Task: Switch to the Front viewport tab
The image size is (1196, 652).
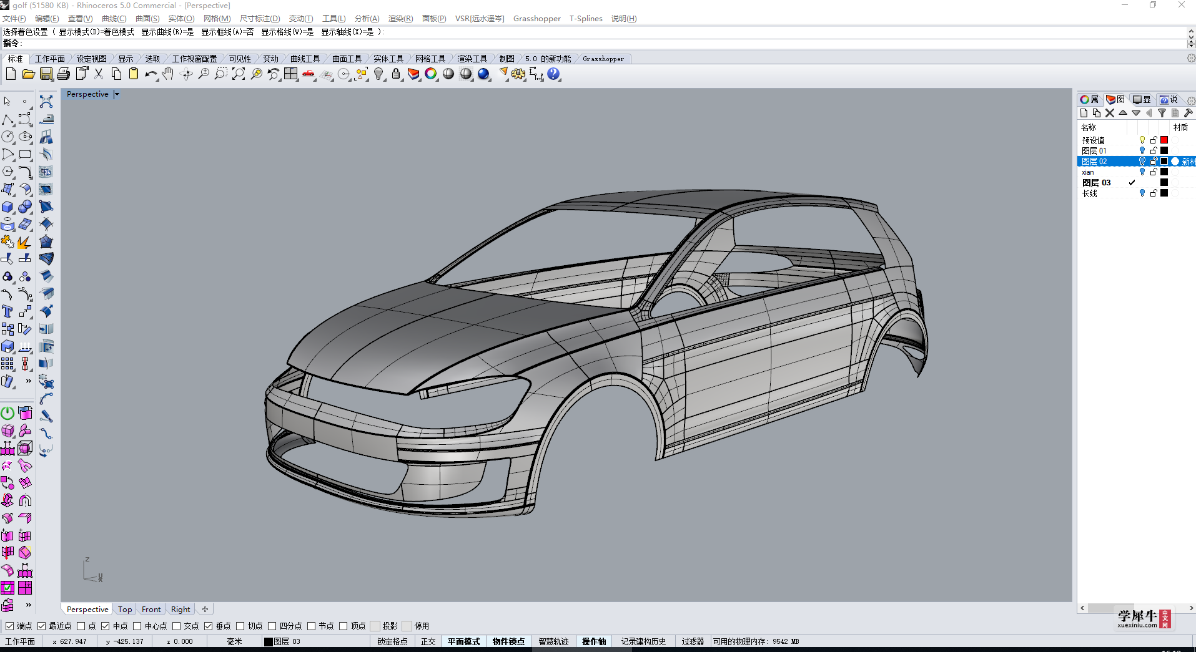Action: coord(151,610)
